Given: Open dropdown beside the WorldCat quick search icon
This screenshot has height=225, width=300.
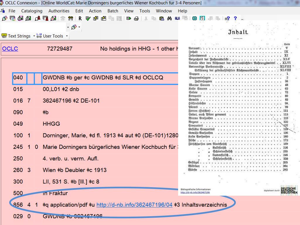Looking at the screenshot, I should coord(79,27).
